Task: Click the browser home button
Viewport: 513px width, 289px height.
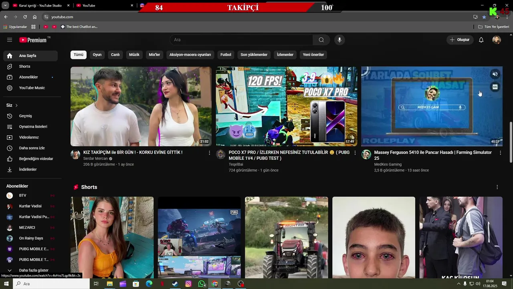Action: [x=35, y=17]
